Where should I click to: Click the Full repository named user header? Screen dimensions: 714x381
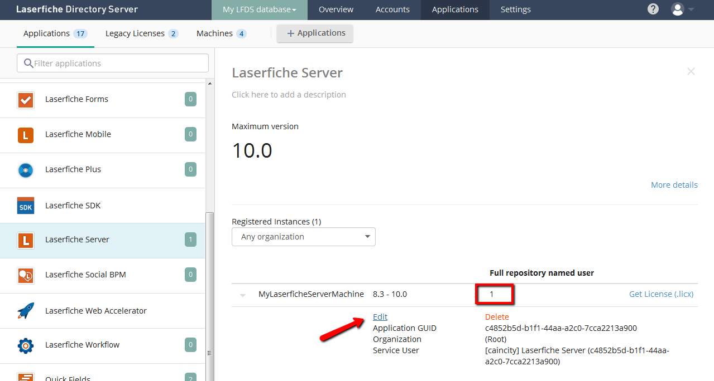pyautogui.click(x=542, y=273)
